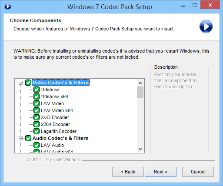Toggle the ffdshow x64 checkbox
The height and width of the screenshot is (186, 223).
(x=37, y=96)
